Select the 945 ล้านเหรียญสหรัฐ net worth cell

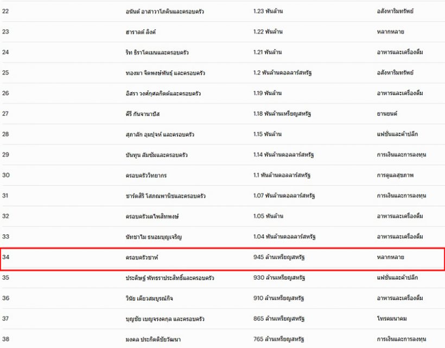tap(278, 257)
